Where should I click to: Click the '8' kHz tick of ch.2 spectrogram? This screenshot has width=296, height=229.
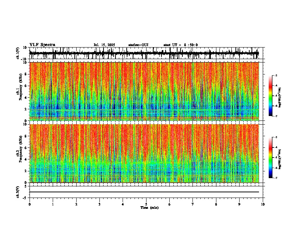26,136
